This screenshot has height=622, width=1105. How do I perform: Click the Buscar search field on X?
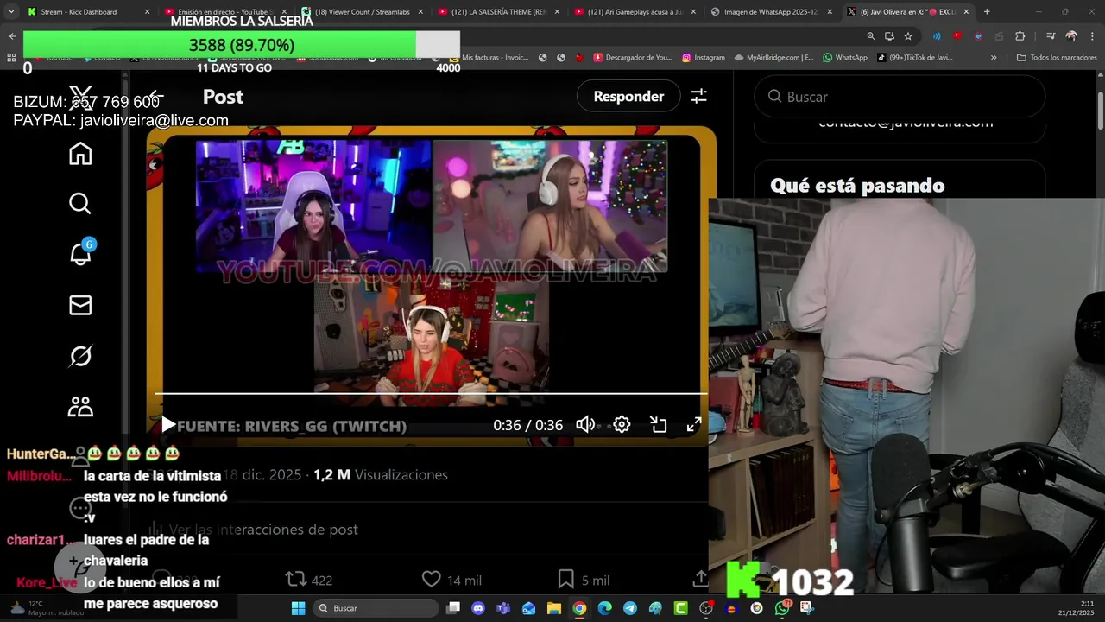tap(900, 97)
